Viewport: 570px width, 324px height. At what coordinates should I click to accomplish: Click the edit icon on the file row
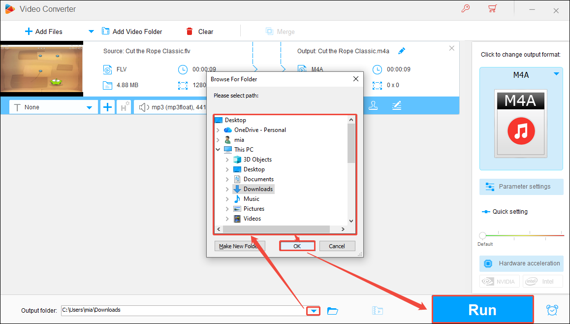pos(397,105)
